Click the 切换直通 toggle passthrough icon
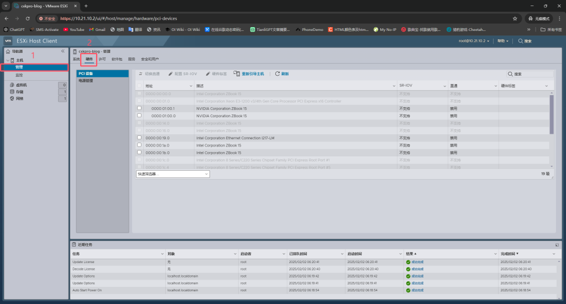The width and height of the screenshot is (566, 304). pyautogui.click(x=141, y=74)
